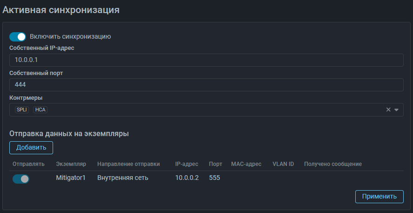Disable sending to the Mitigator1 instance
413x213 pixels.
click(x=21, y=179)
